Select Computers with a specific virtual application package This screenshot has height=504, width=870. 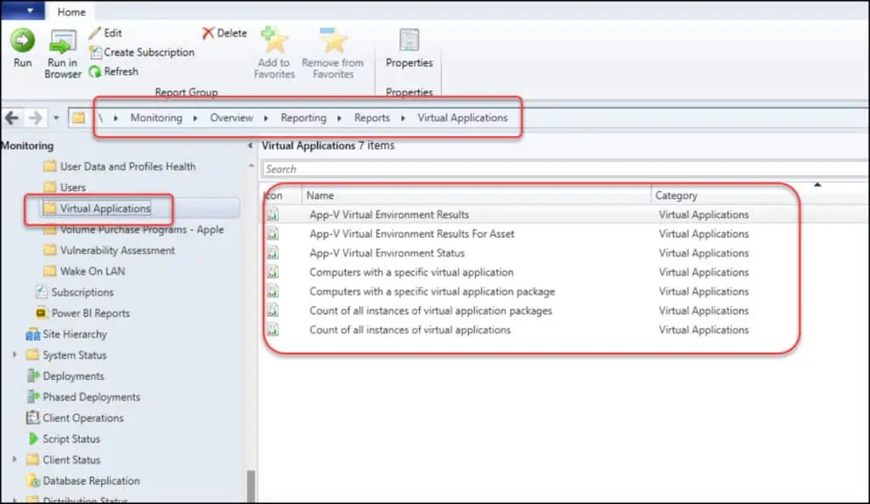pos(432,292)
